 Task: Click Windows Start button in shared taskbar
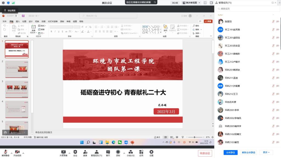click(x=82, y=142)
